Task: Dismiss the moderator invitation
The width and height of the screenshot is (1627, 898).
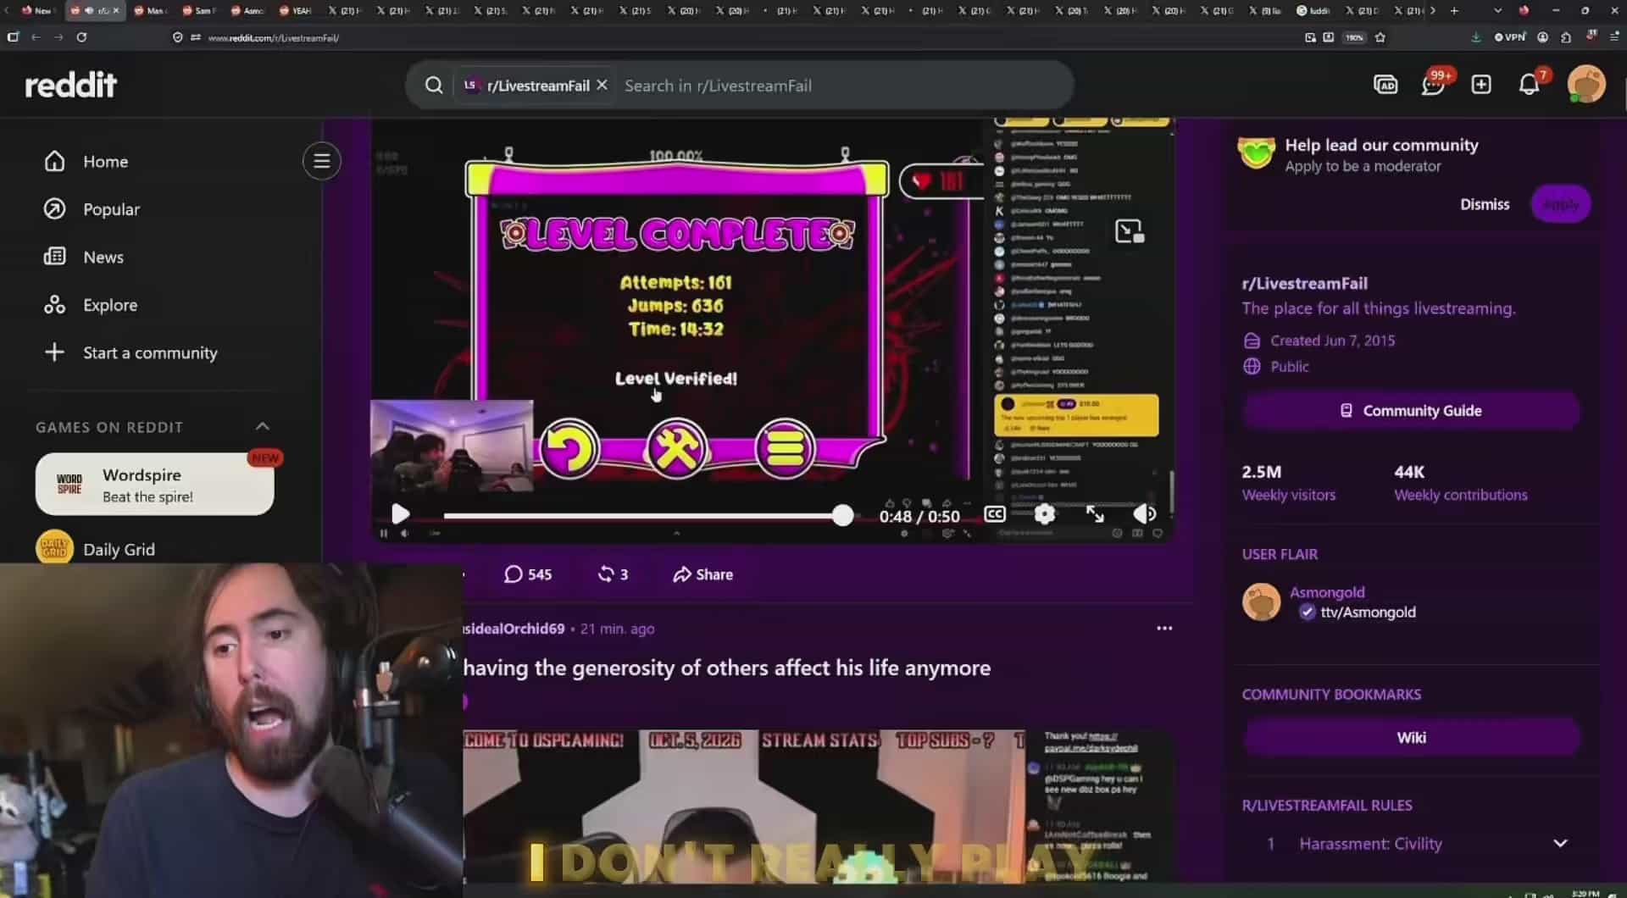Action: click(x=1485, y=204)
